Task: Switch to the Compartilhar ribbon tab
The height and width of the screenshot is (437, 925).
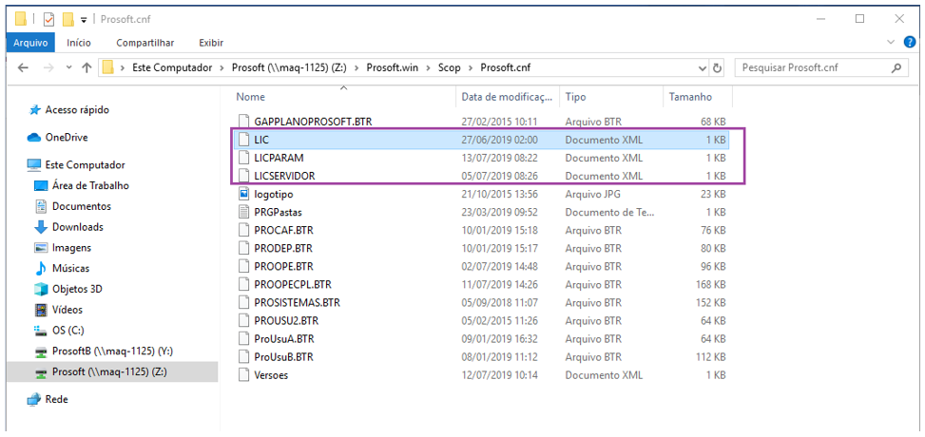Action: pyautogui.click(x=145, y=43)
